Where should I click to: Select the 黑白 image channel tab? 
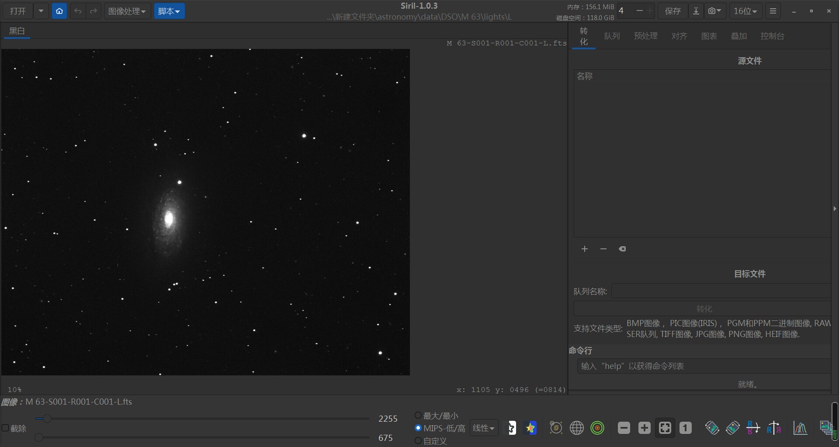pos(17,31)
